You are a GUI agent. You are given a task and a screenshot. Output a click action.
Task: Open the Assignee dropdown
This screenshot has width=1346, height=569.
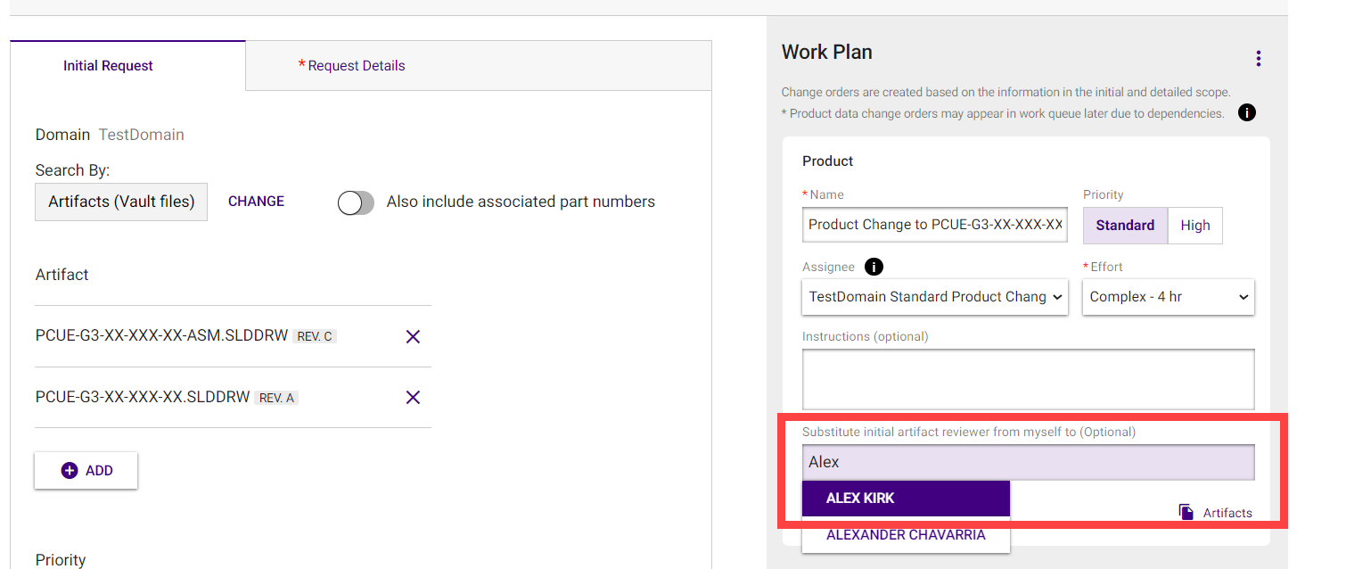(x=934, y=297)
